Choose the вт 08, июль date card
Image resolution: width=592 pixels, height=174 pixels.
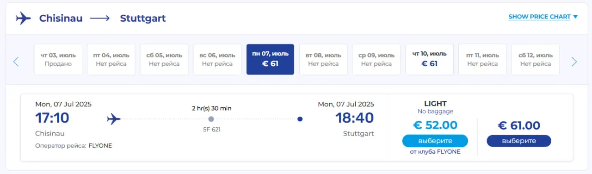pos(323,59)
